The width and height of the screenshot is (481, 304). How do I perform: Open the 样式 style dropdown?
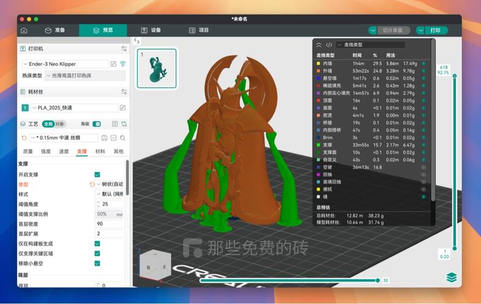(109, 194)
